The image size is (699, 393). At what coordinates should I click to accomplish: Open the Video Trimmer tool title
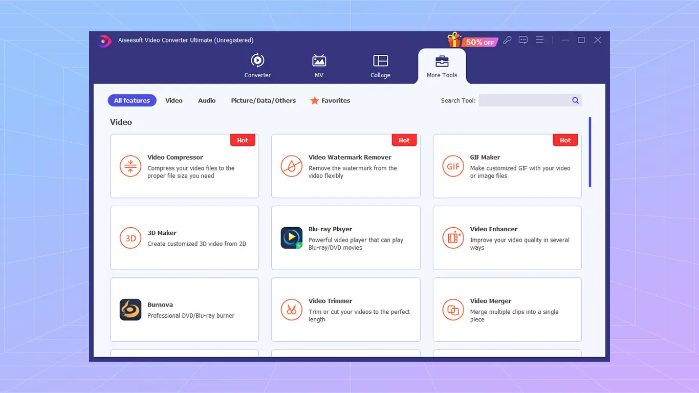[x=331, y=301]
